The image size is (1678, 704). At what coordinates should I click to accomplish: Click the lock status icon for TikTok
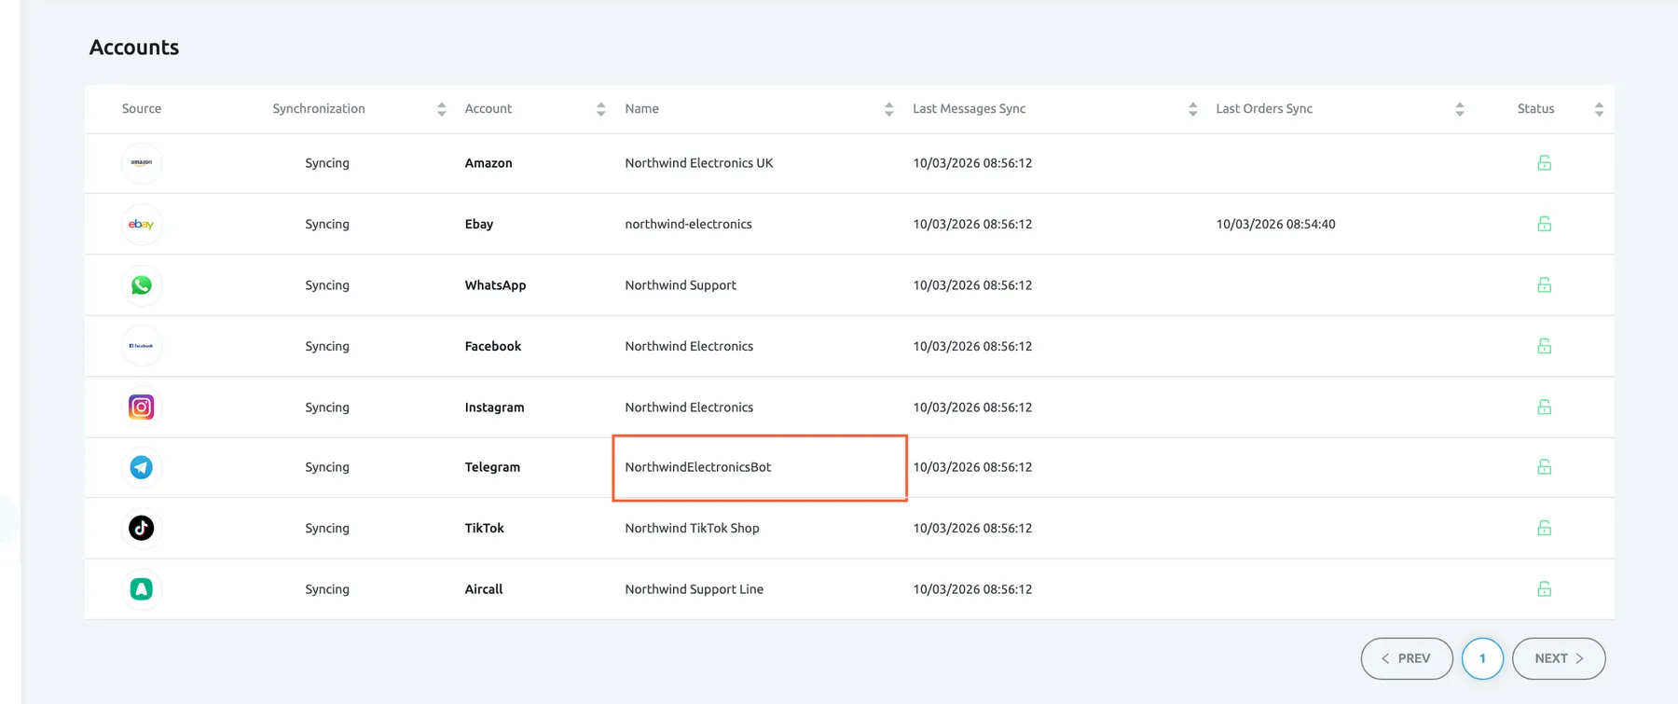1545,529
